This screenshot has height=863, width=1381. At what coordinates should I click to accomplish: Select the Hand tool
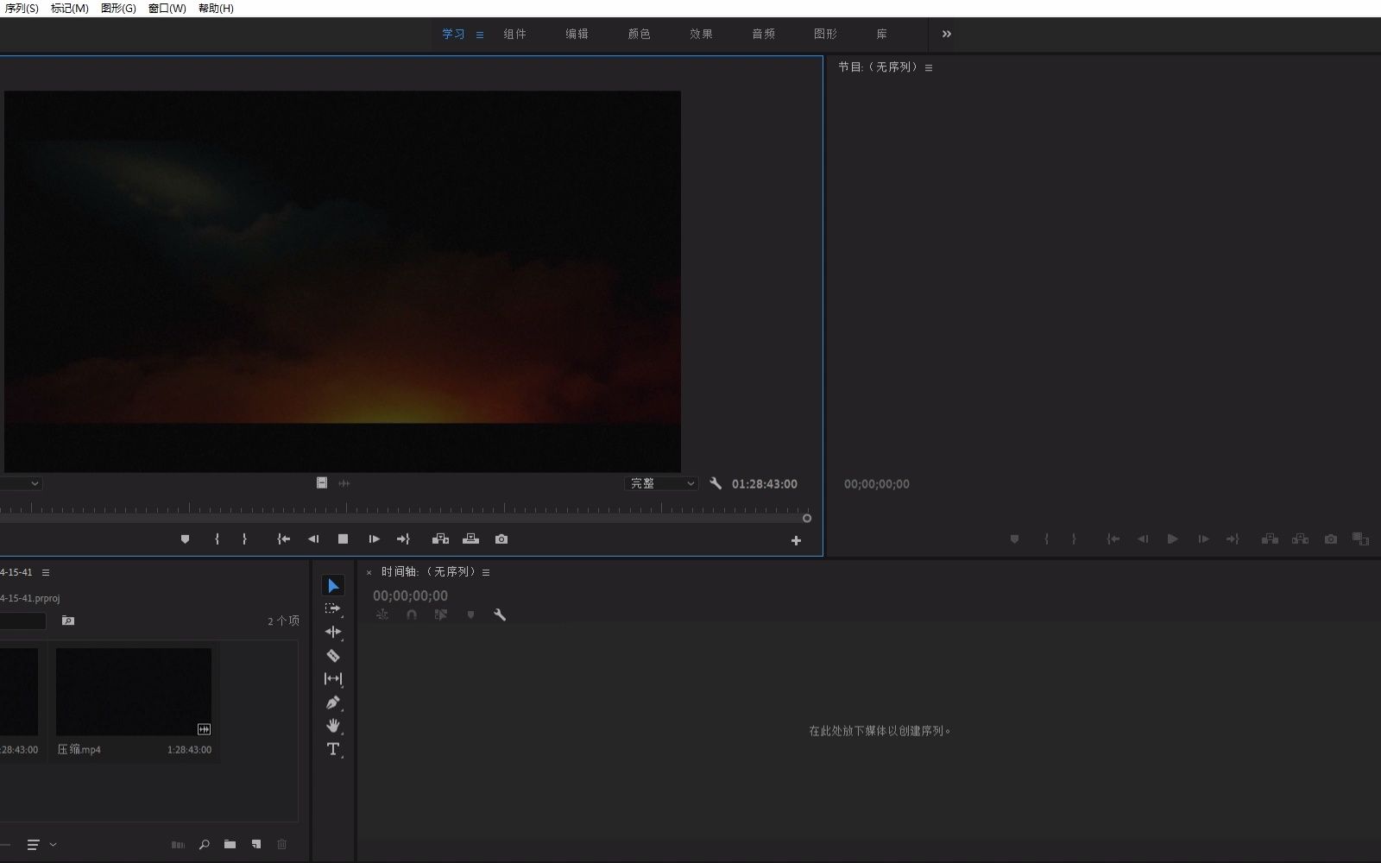point(333,726)
